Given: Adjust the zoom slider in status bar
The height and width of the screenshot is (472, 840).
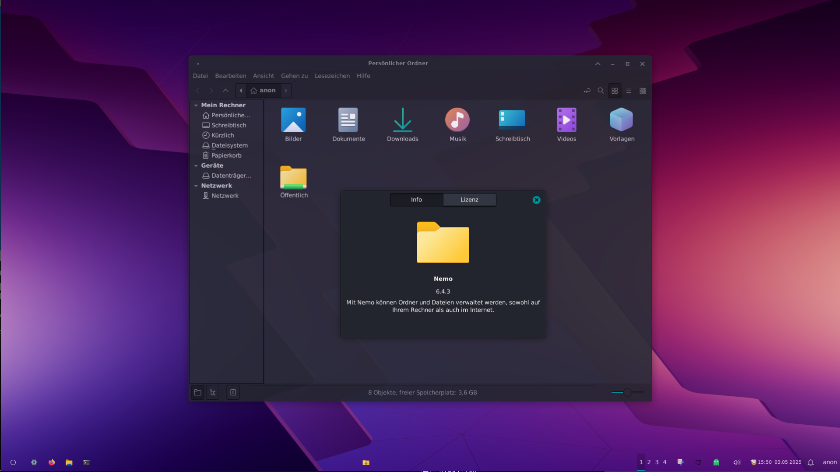Looking at the screenshot, I should tap(627, 392).
